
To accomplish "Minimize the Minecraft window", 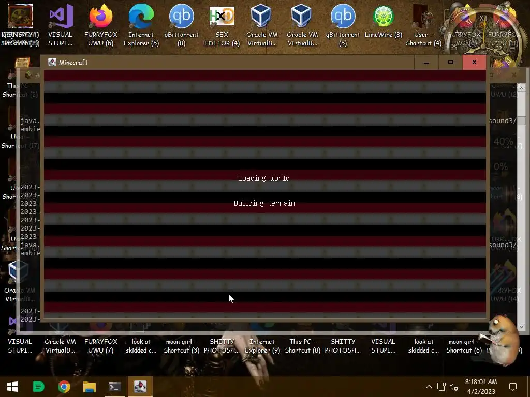I will [426, 63].
